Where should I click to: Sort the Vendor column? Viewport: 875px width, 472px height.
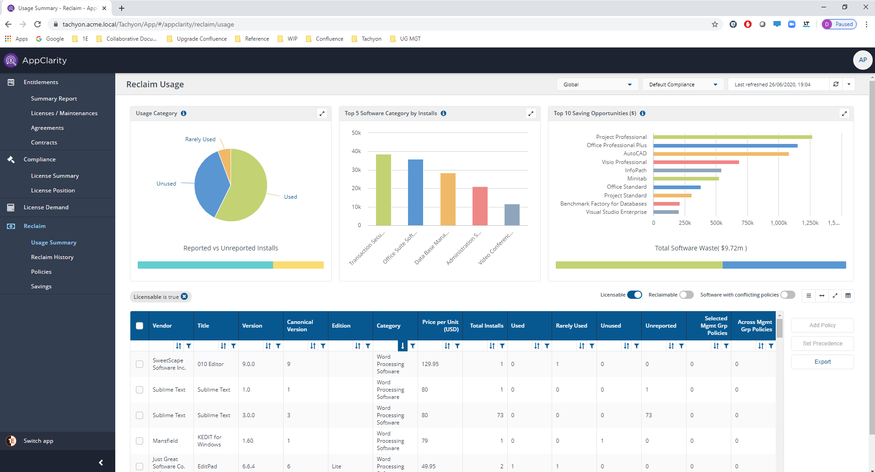click(x=178, y=346)
